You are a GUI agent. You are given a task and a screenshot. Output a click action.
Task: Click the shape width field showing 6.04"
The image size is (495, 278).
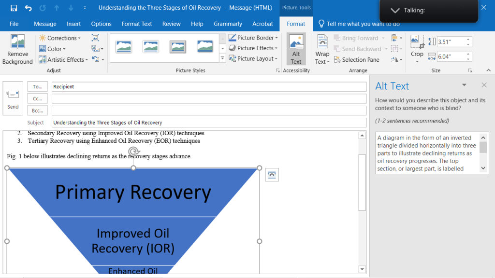(x=451, y=57)
